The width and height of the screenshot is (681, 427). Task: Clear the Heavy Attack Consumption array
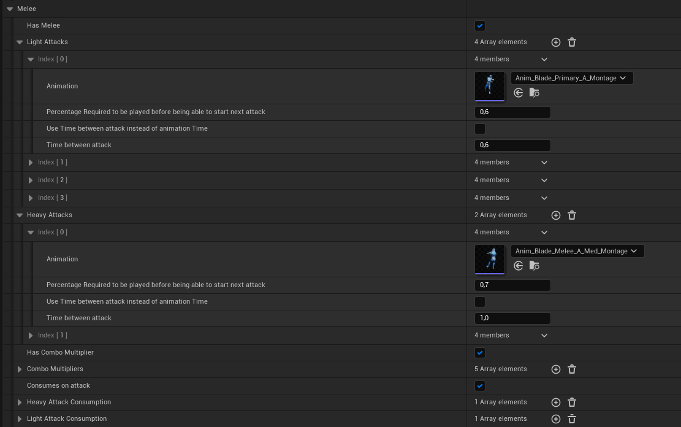572,402
